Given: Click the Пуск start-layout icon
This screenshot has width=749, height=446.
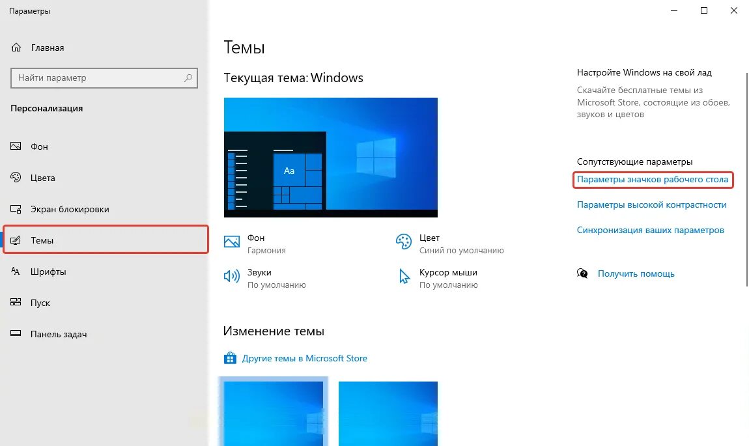Looking at the screenshot, I should click(x=16, y=302).
